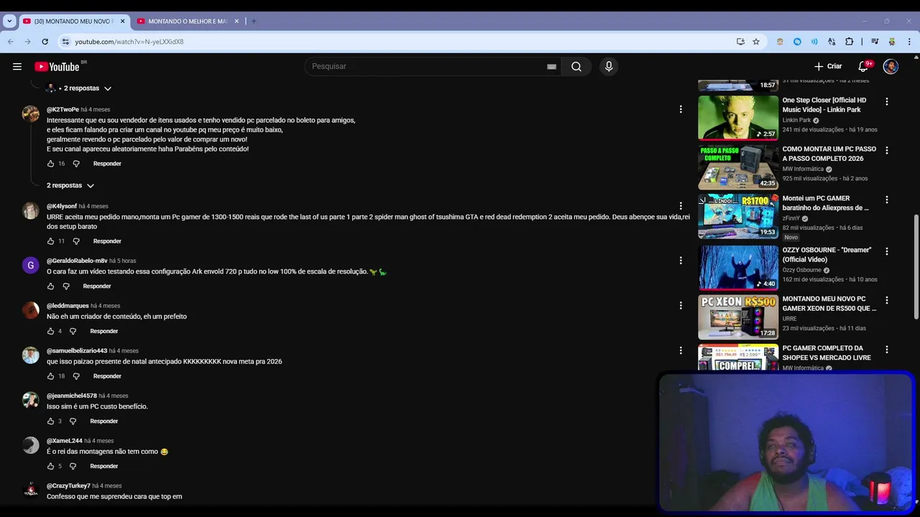Open the One Step Closer thumbnail
920x517 pixels.
tap(738, 118)
